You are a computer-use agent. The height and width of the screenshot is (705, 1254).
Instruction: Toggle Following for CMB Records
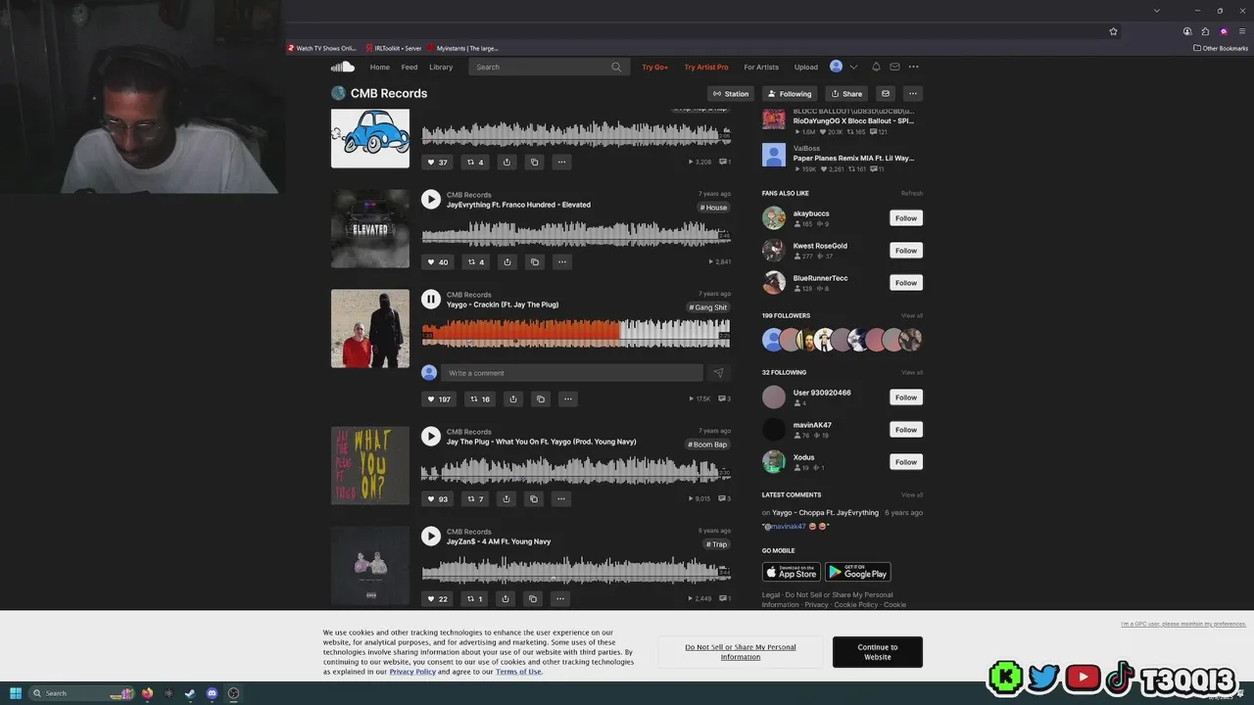(790, 94)
